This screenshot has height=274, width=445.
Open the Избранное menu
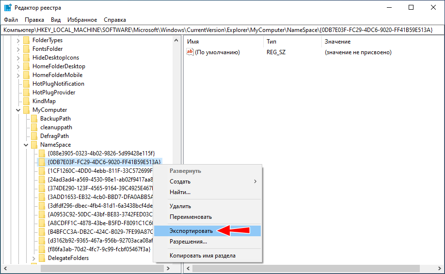(82, 20)
